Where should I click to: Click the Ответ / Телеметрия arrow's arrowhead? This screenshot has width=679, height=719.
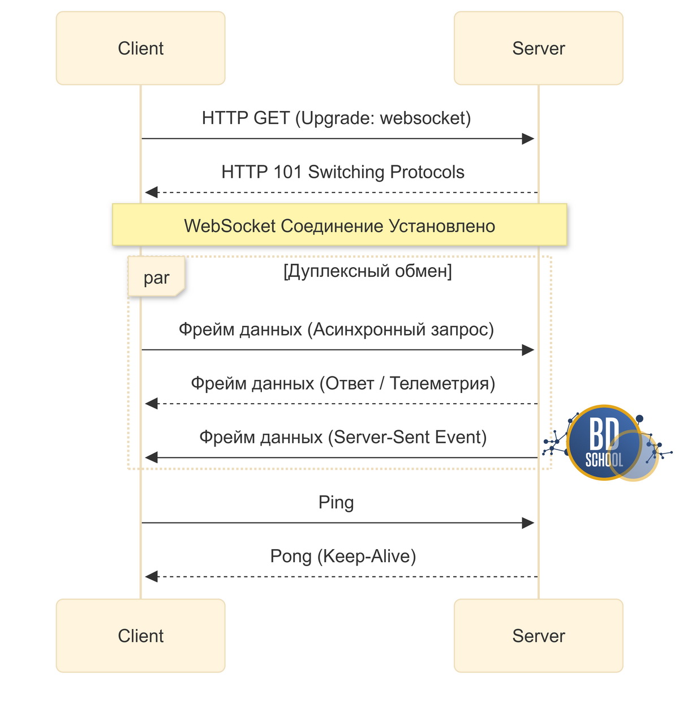coord(151,404)
